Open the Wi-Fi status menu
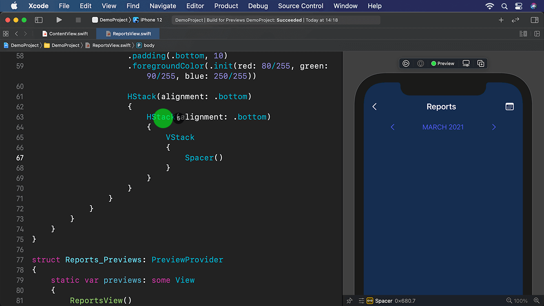This screenshot has height=306, width=544. click(x=490, y=6)
